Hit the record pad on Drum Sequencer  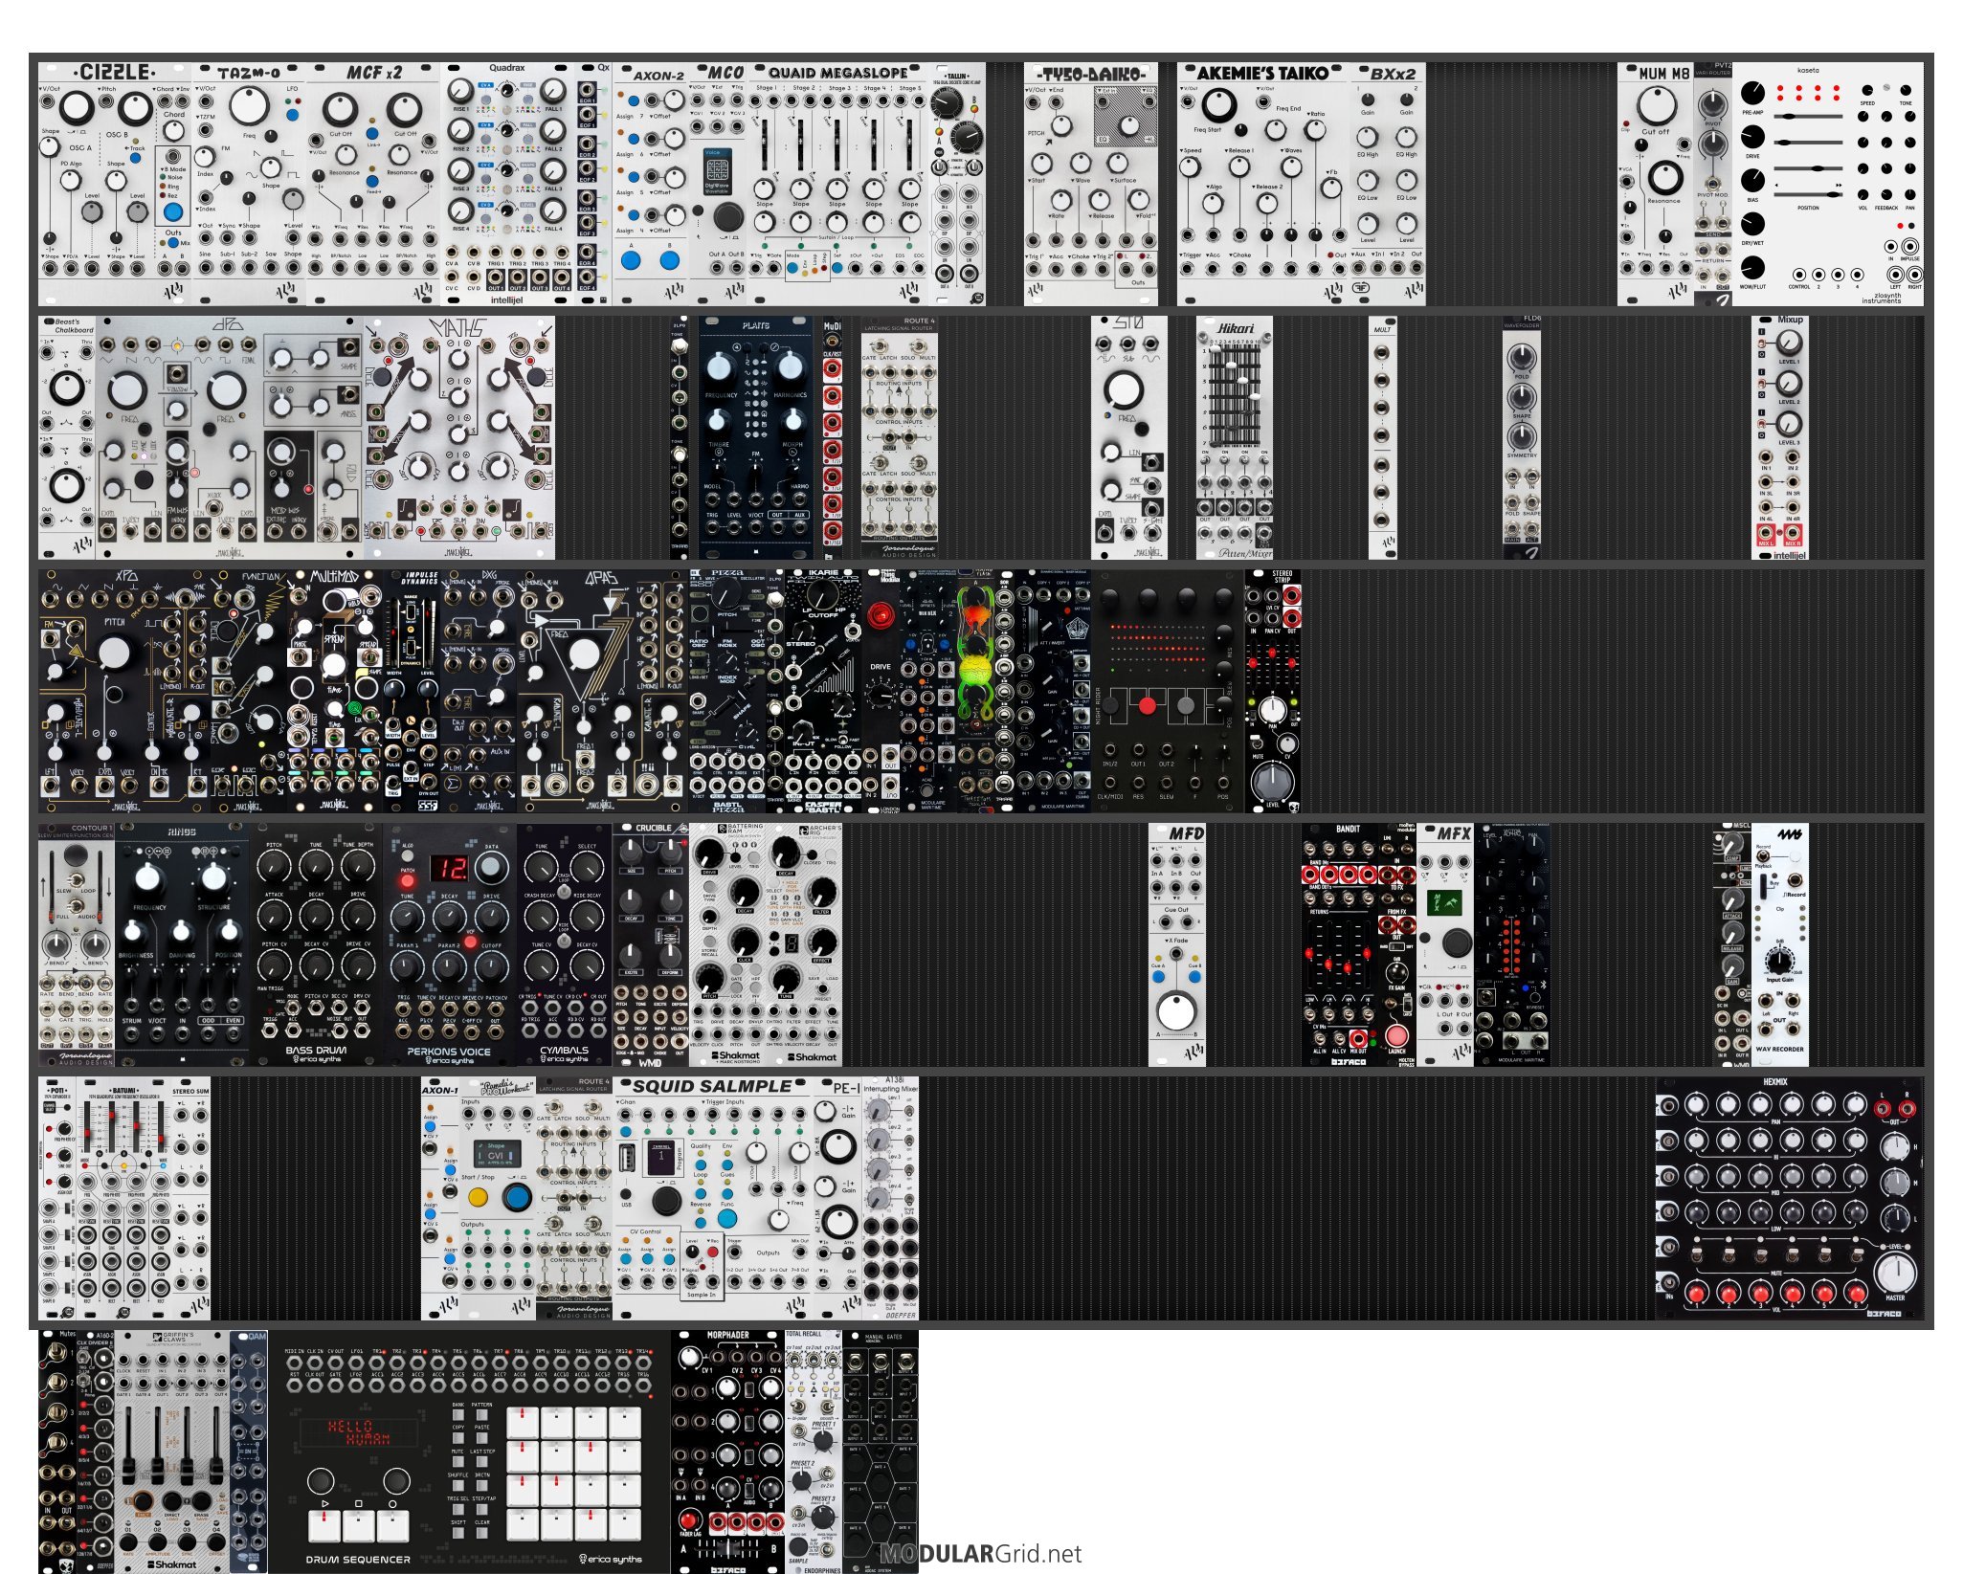point(393,1524)
